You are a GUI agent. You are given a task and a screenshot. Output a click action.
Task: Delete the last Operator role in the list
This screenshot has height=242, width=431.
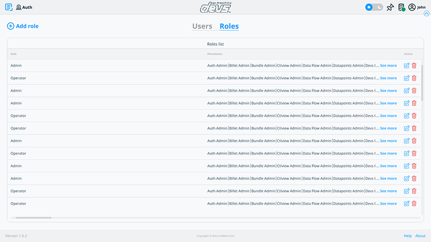pos(414,204)
